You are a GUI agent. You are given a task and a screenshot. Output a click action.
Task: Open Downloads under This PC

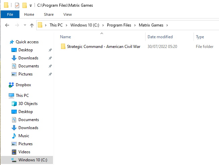tap(29, 128)
